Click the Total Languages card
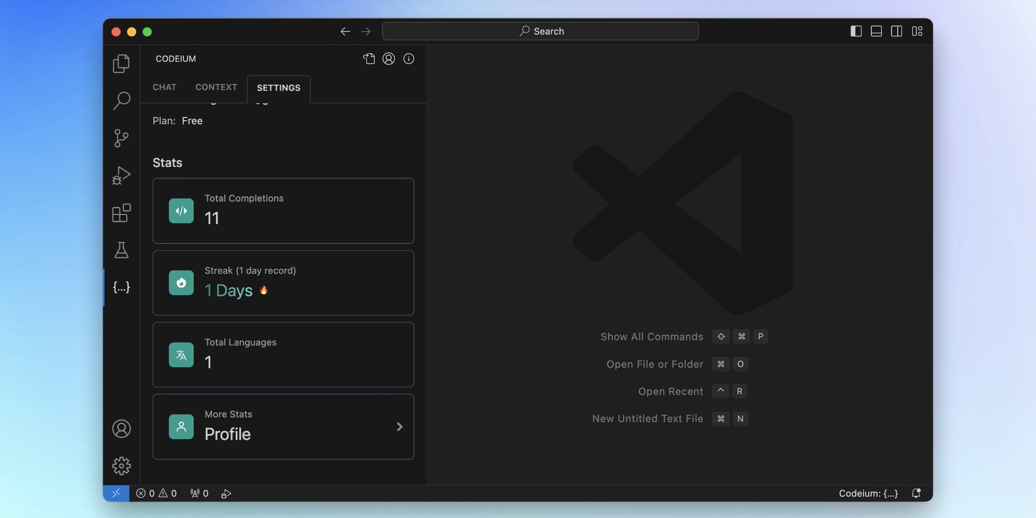1036x518 pixels. [x=283, y=355]
